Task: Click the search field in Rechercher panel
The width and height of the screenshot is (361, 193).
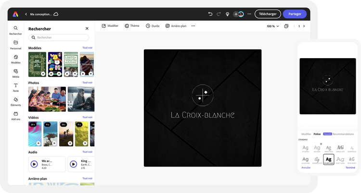Action: click(59, 37)
